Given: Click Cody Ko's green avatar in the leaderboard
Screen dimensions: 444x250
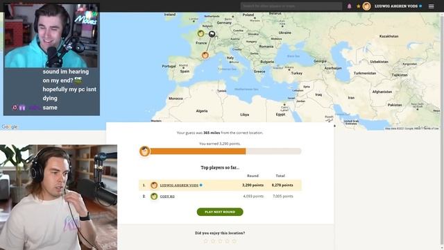Looking at the screenshot, I should pyautogui.click(x=154, y=196).
